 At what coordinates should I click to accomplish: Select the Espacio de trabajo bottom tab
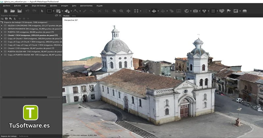[x=9, y=136]
